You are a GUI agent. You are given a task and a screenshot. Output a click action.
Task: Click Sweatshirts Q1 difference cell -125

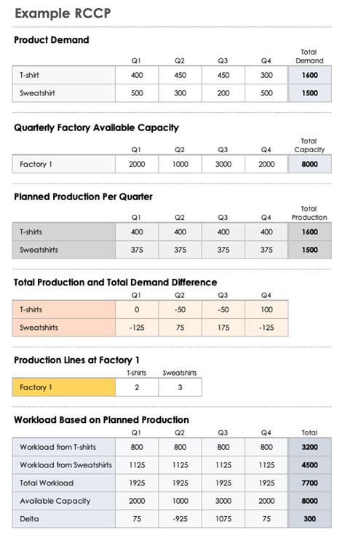coord(137,328)
